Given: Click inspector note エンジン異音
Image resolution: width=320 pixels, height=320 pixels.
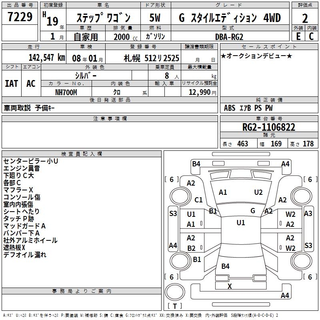Looking at the screenshot, I should pos(22,168).
